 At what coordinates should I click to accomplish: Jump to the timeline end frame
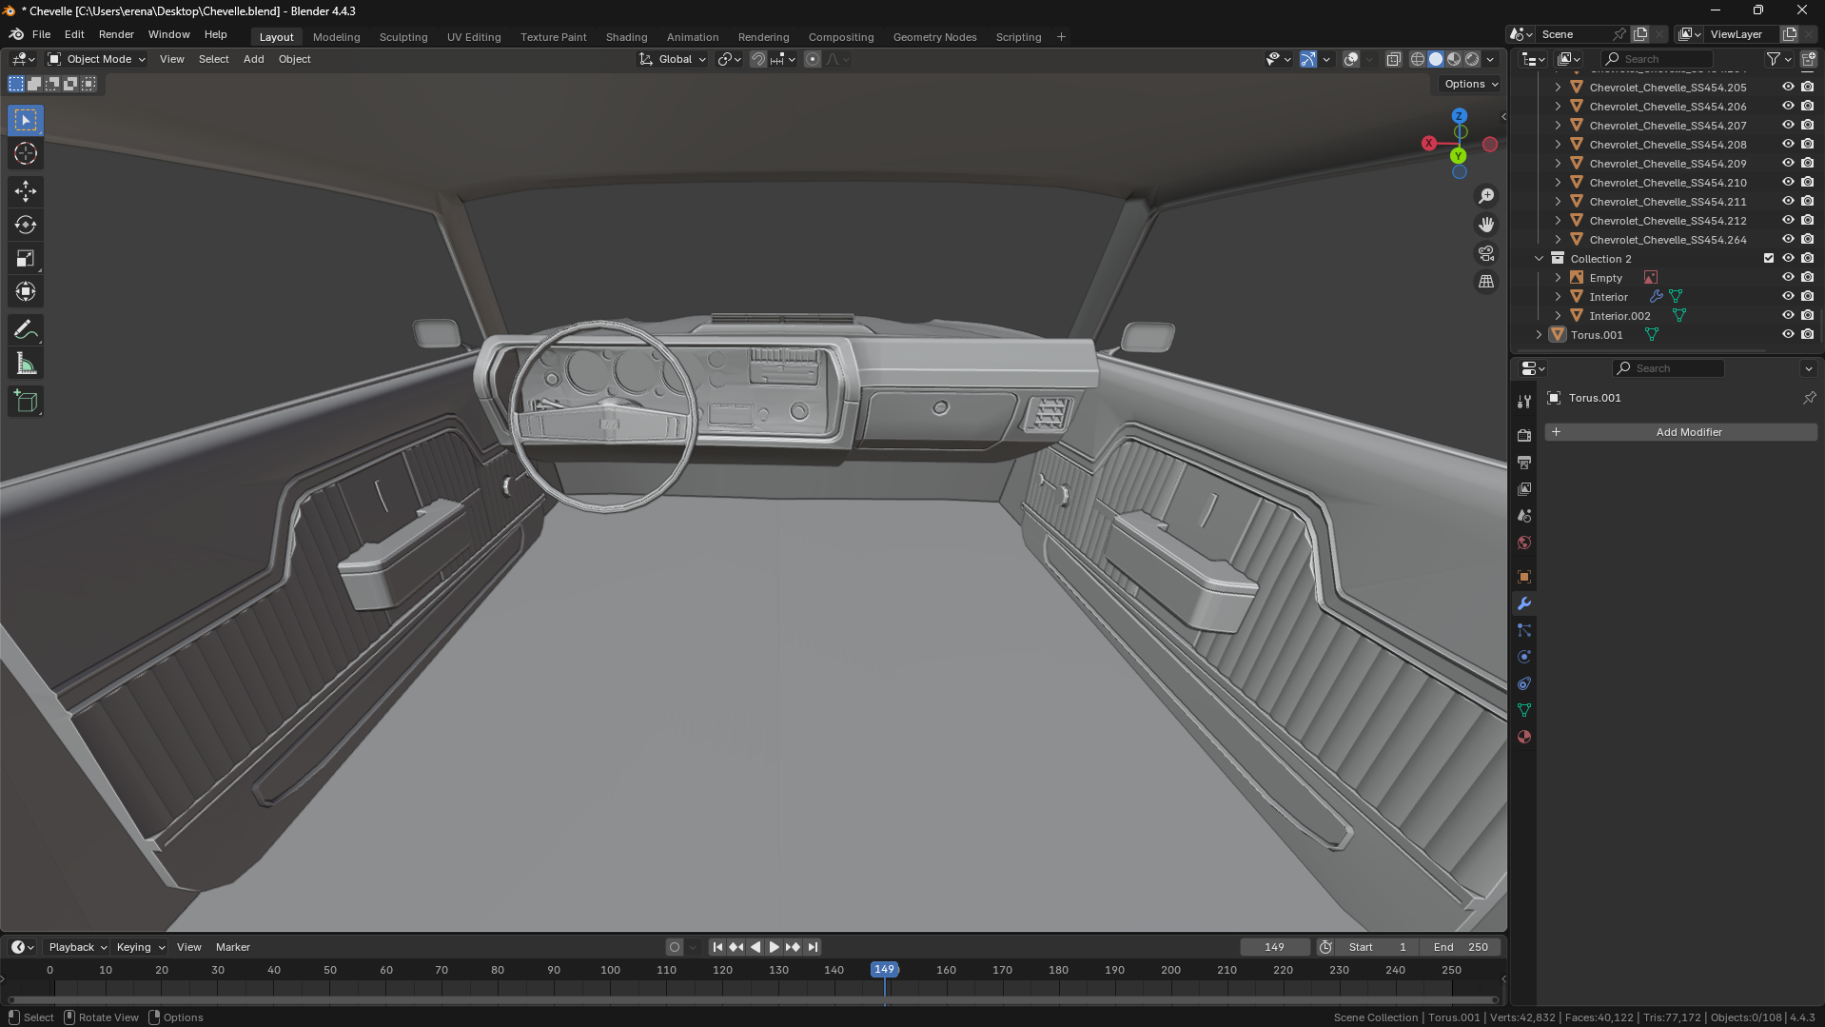coord(812,947)
